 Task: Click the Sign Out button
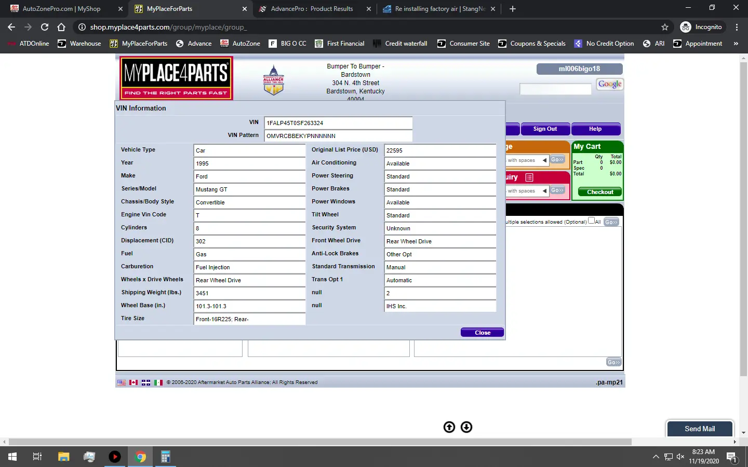pyautogui.click(x=545, y=129)
